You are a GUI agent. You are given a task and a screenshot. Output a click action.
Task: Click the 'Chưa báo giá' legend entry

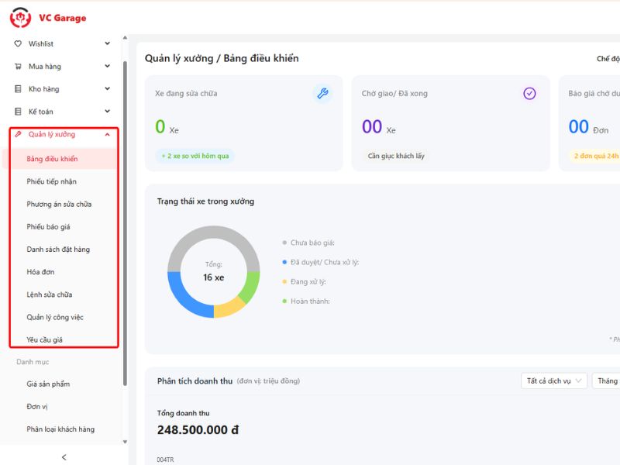(308, 243)
